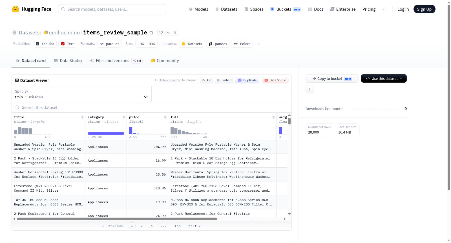This screenshot has height=243, width=451.
Task: Open the Community tab
Action: [x=165, y=61]
